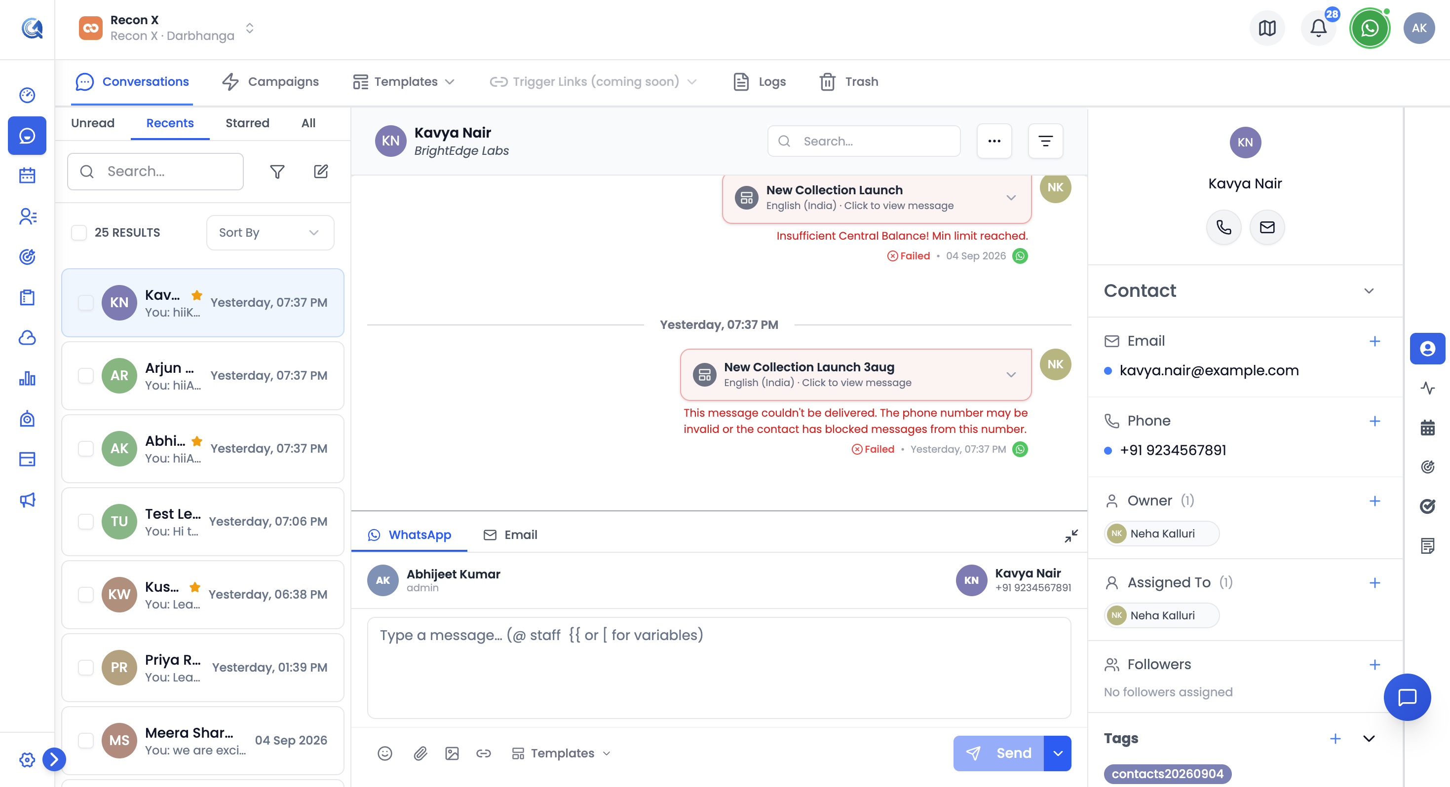Open composer Templates dropdown

coord(561,753)
